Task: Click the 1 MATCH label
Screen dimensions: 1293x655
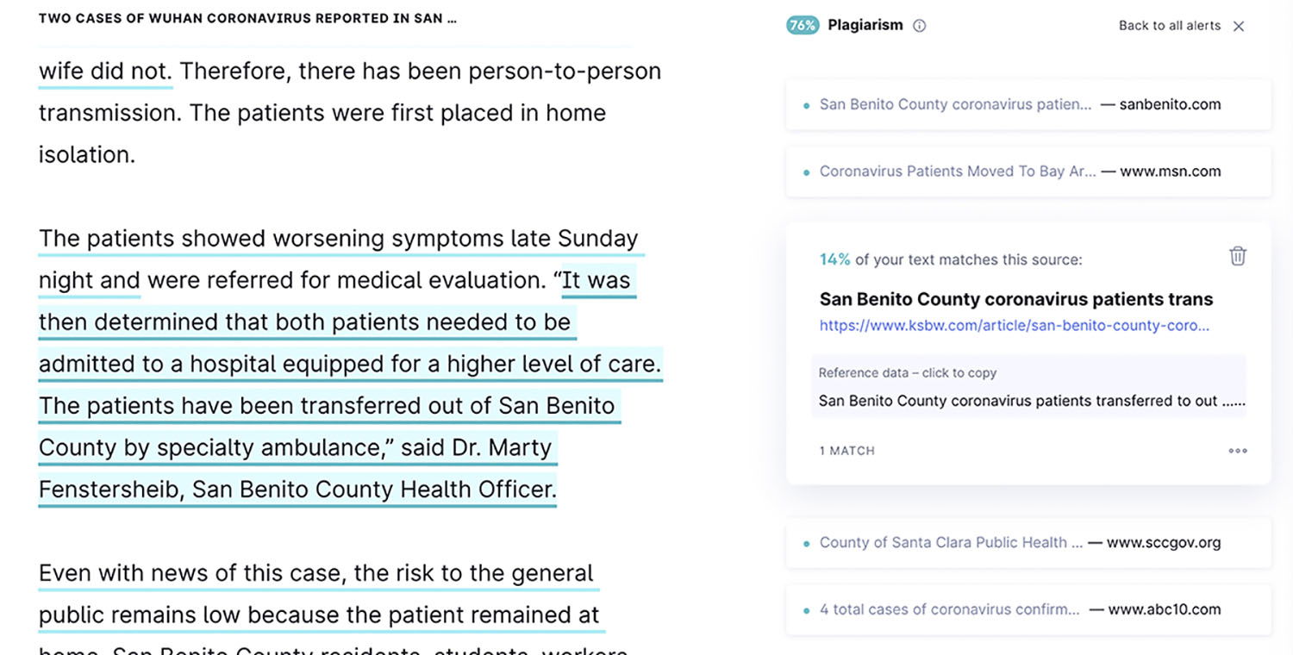Action: coord(846,451)
